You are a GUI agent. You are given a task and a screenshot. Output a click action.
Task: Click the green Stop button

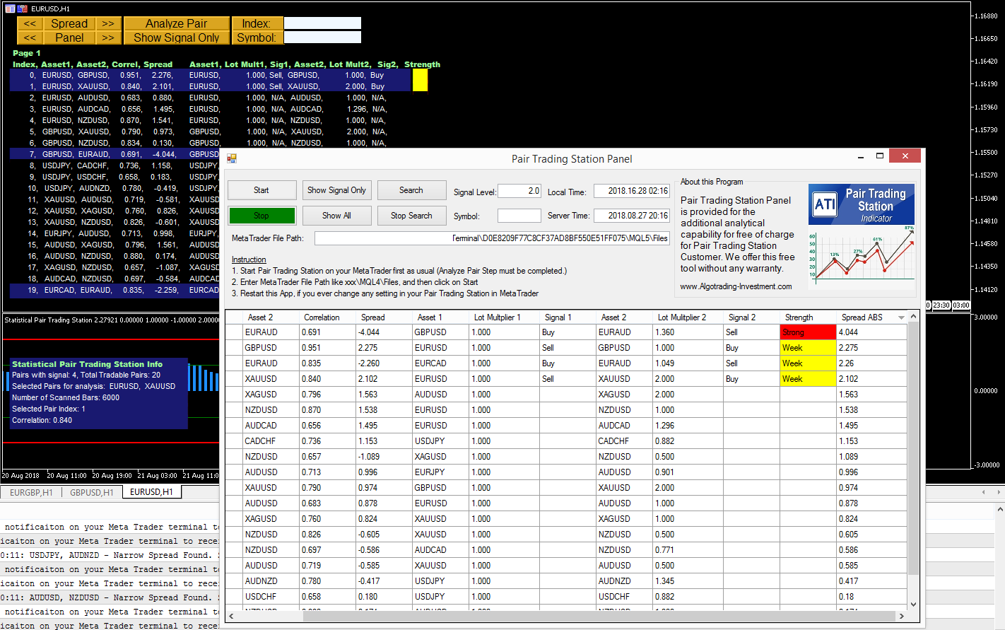[x=261, y=216]
